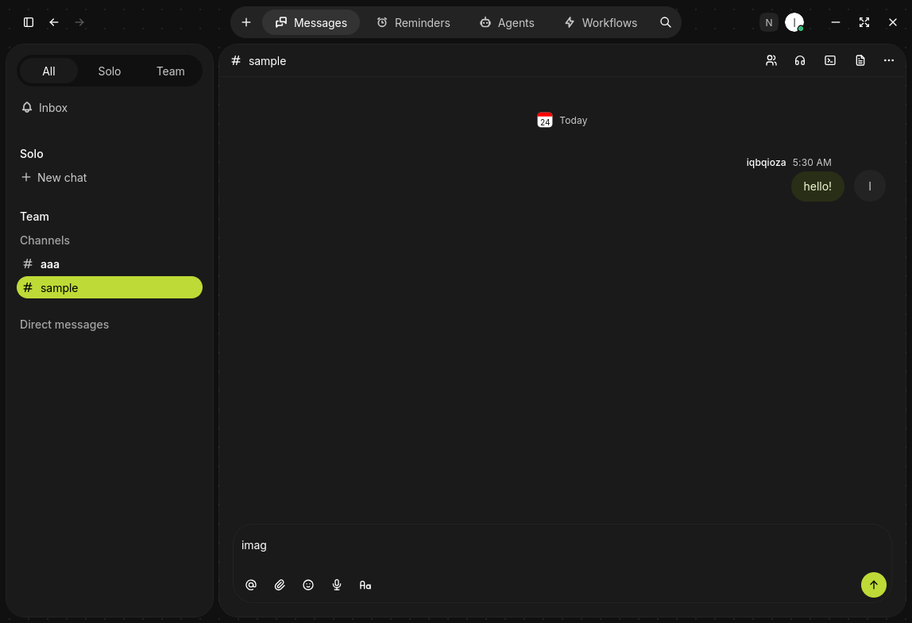The height and width of the screenshot is (623, 912).
Task: Open the emoji picker
Action: tap(308, 585)
